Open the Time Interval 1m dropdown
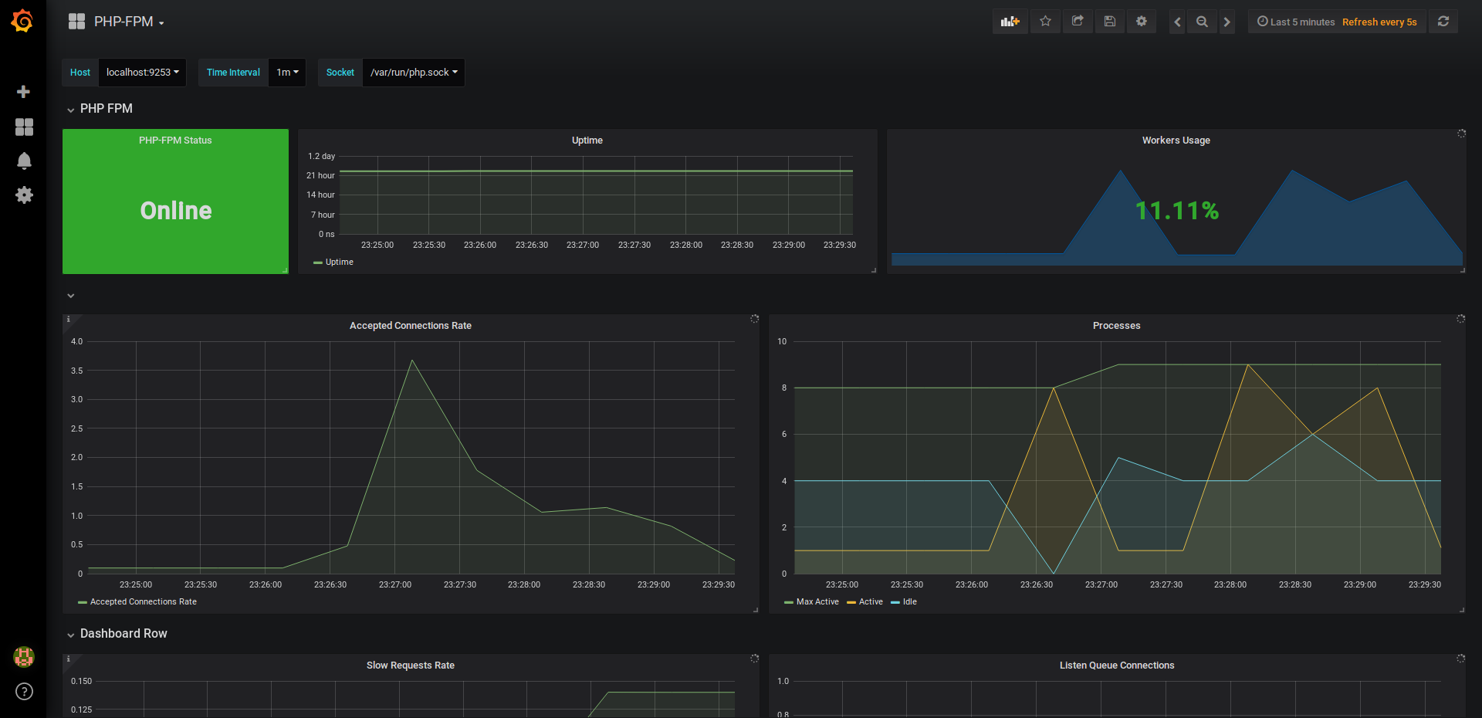Image resolution: width=1482 pixels, height=718 pixels. coord(287,73)
